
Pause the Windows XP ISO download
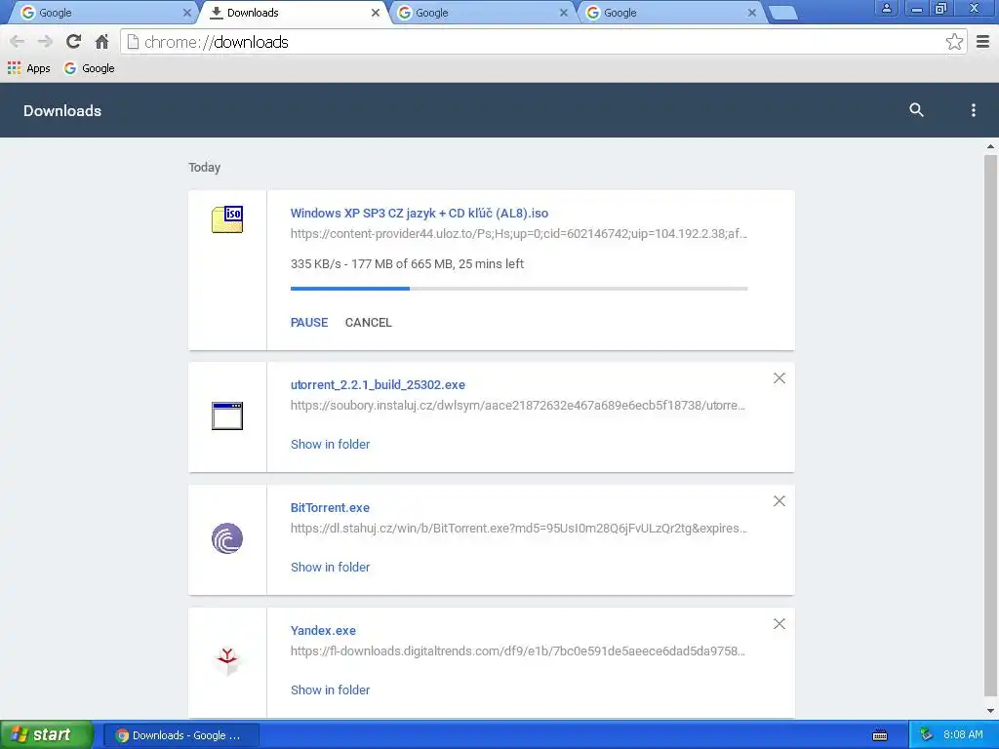point(309,322)
